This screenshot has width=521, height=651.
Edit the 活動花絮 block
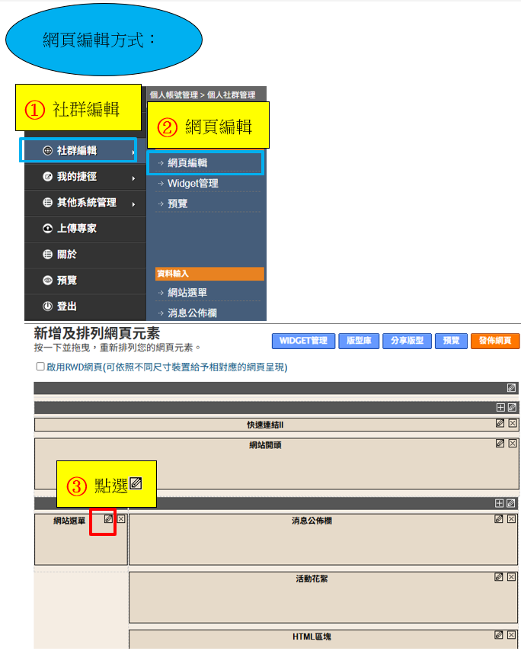[499, 577]
